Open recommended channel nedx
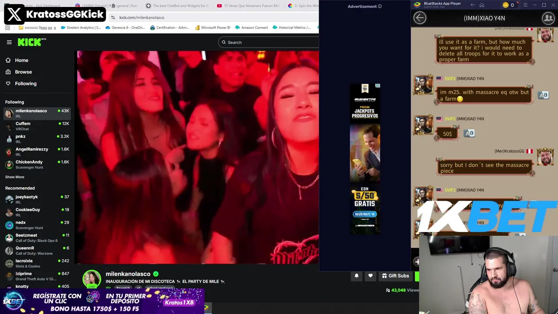 37,225
